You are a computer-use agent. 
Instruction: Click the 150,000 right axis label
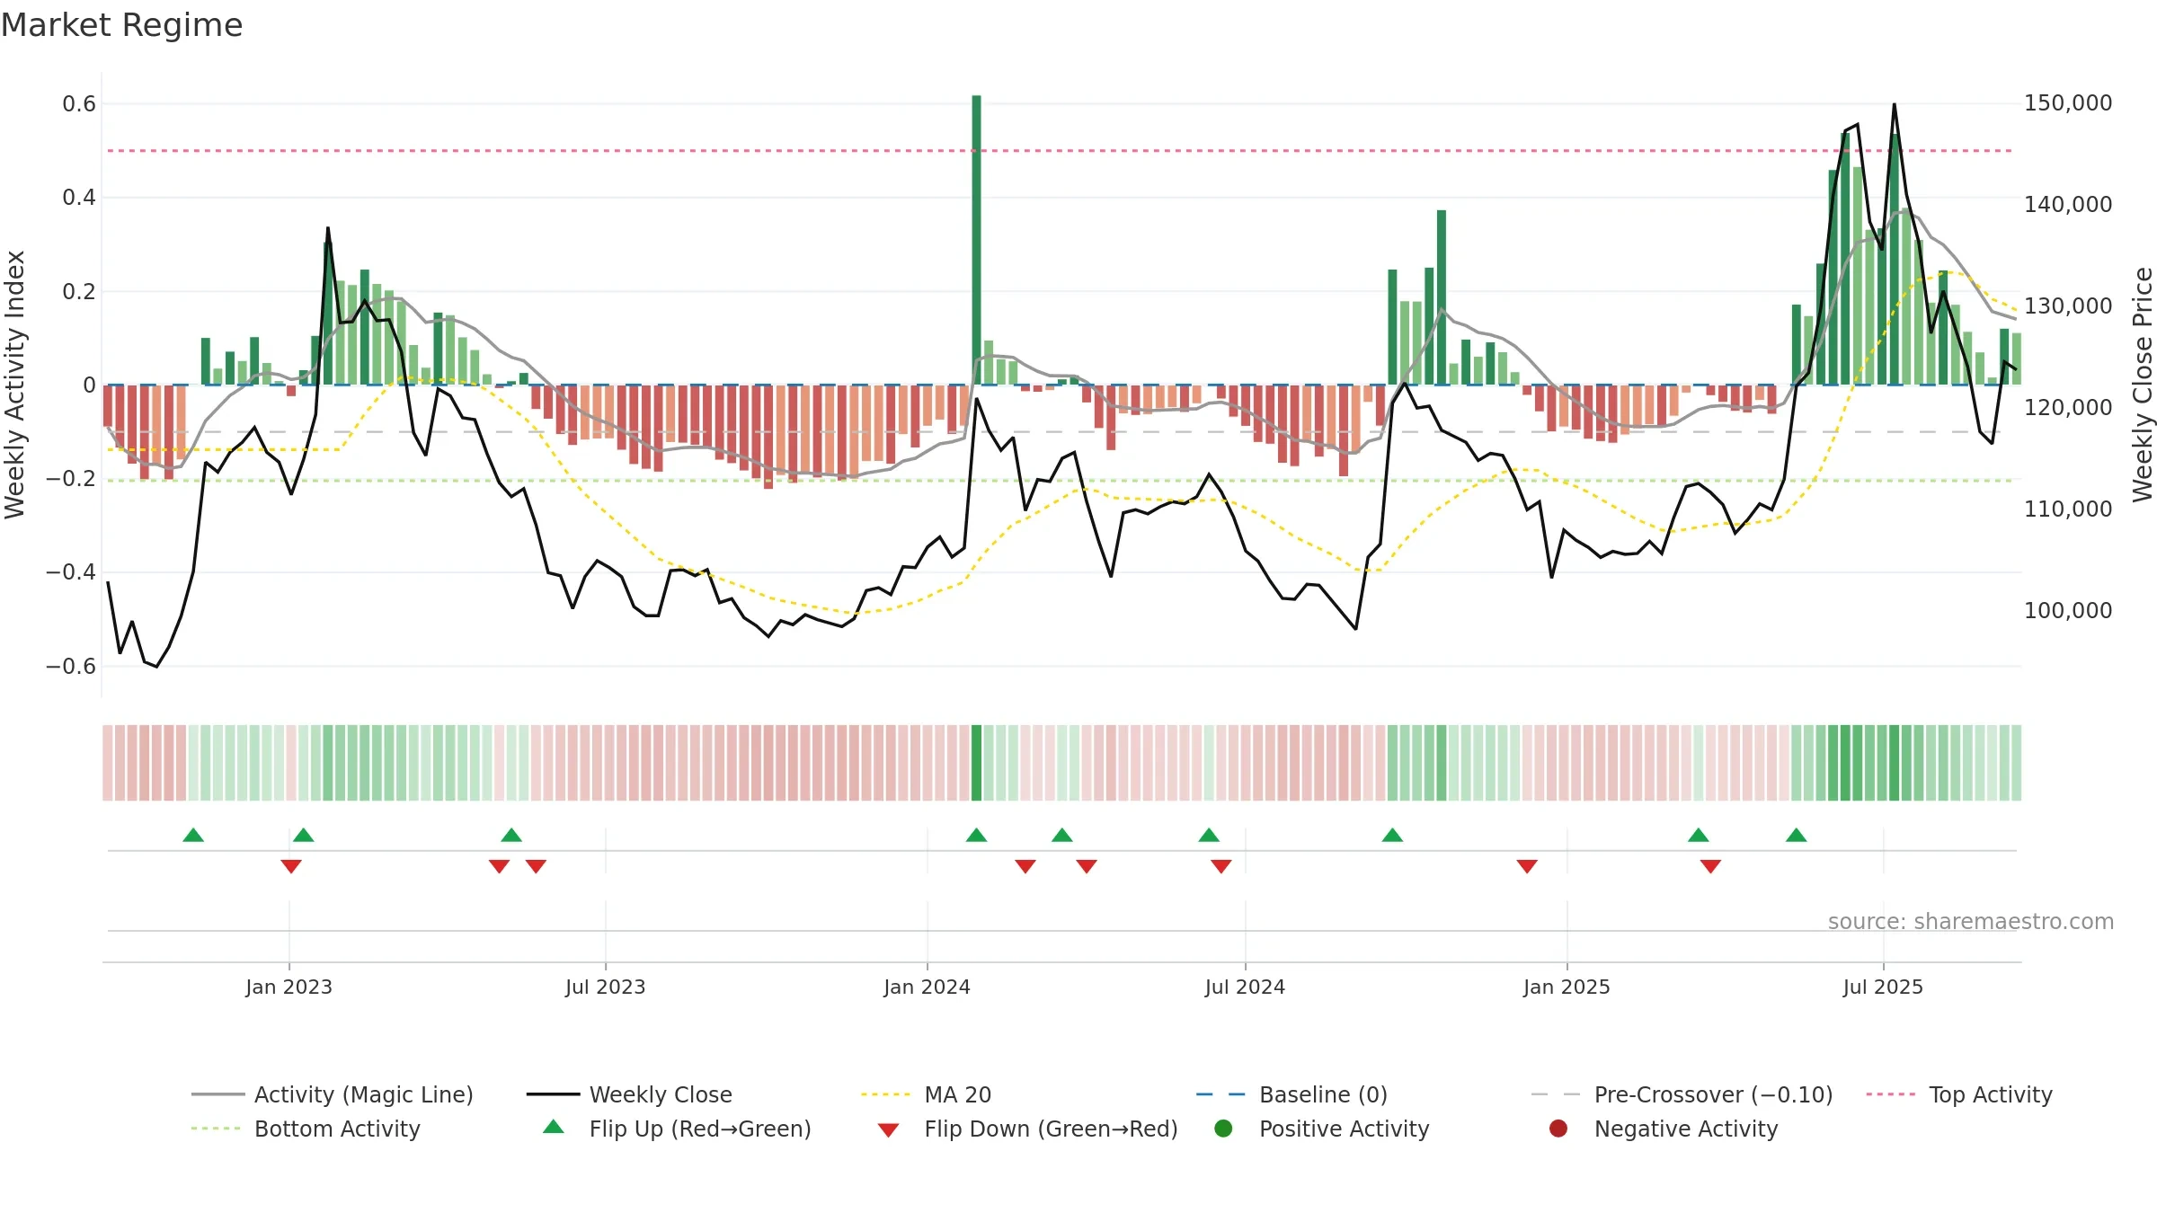tap(2068, 103)
